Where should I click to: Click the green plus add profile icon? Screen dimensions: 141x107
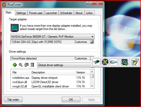15,65
